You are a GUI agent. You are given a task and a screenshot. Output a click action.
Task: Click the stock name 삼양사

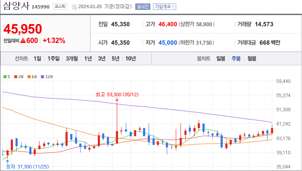[16, 6]
